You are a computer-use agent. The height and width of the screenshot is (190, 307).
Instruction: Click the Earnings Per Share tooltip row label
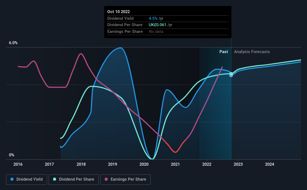coord(125,31)
